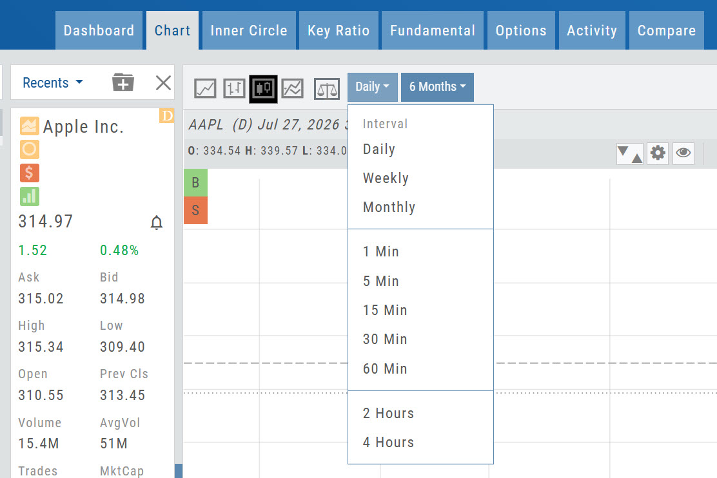Select the 4 Hours interval
717x478 pixels.
(420, 443)
